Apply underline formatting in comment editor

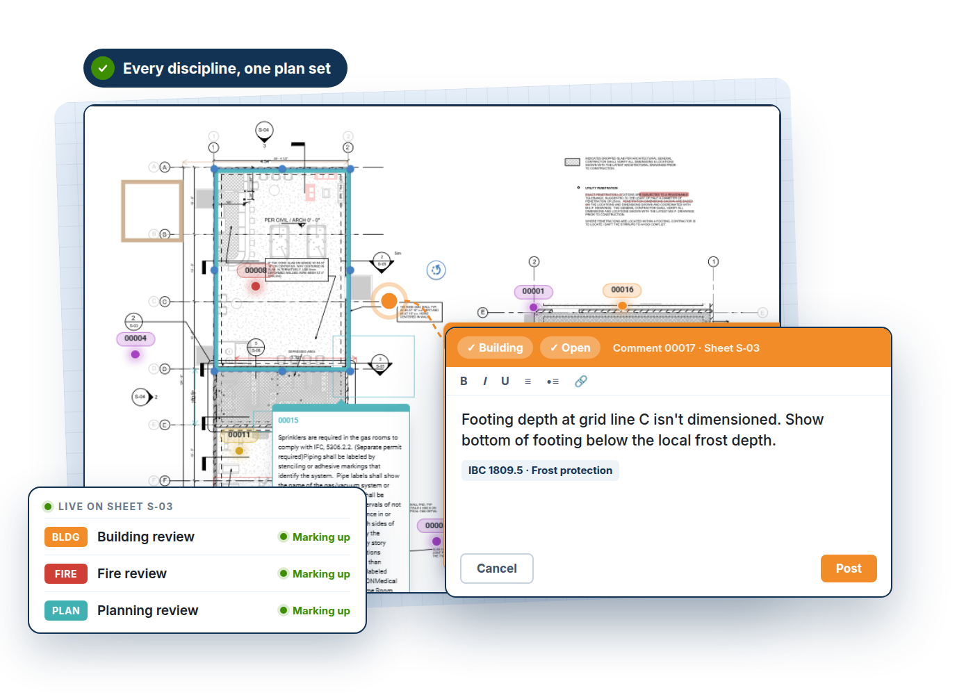505,381
